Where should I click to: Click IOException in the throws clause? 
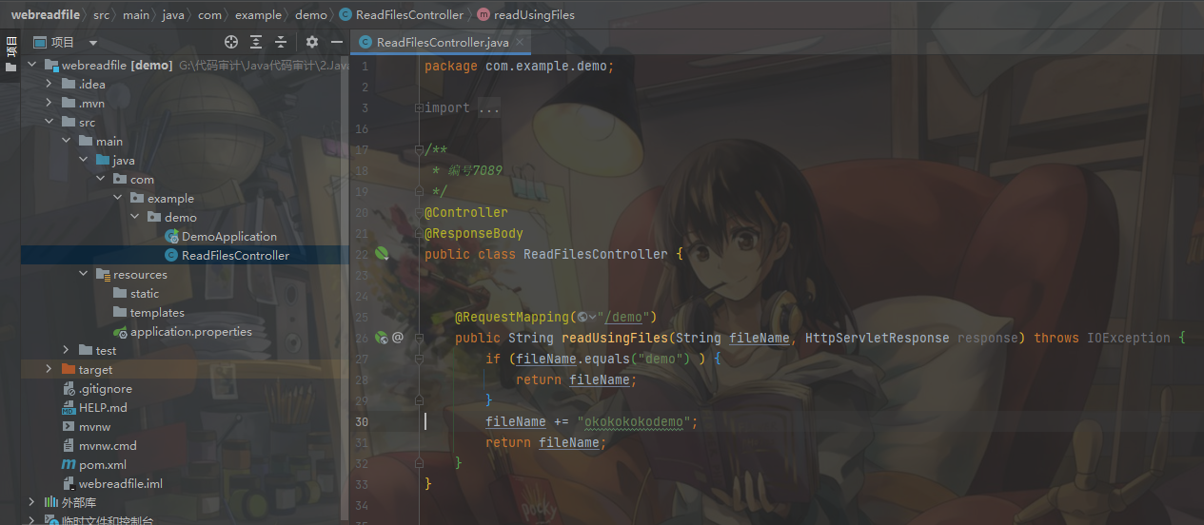1129,338
